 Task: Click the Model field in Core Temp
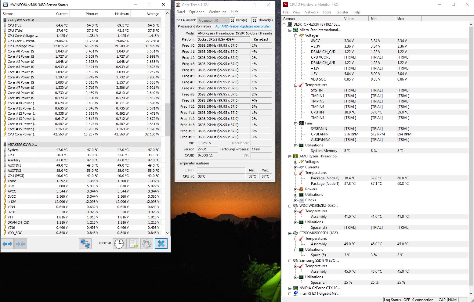tap(234, 33)
